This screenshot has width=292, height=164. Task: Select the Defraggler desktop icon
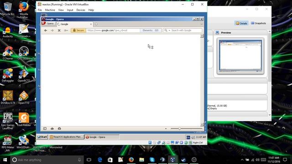coord(8,75)
